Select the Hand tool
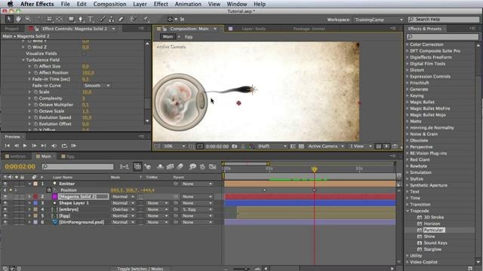Image resolution: width=483 pixels, height=271 pixels. click(18, 19)
